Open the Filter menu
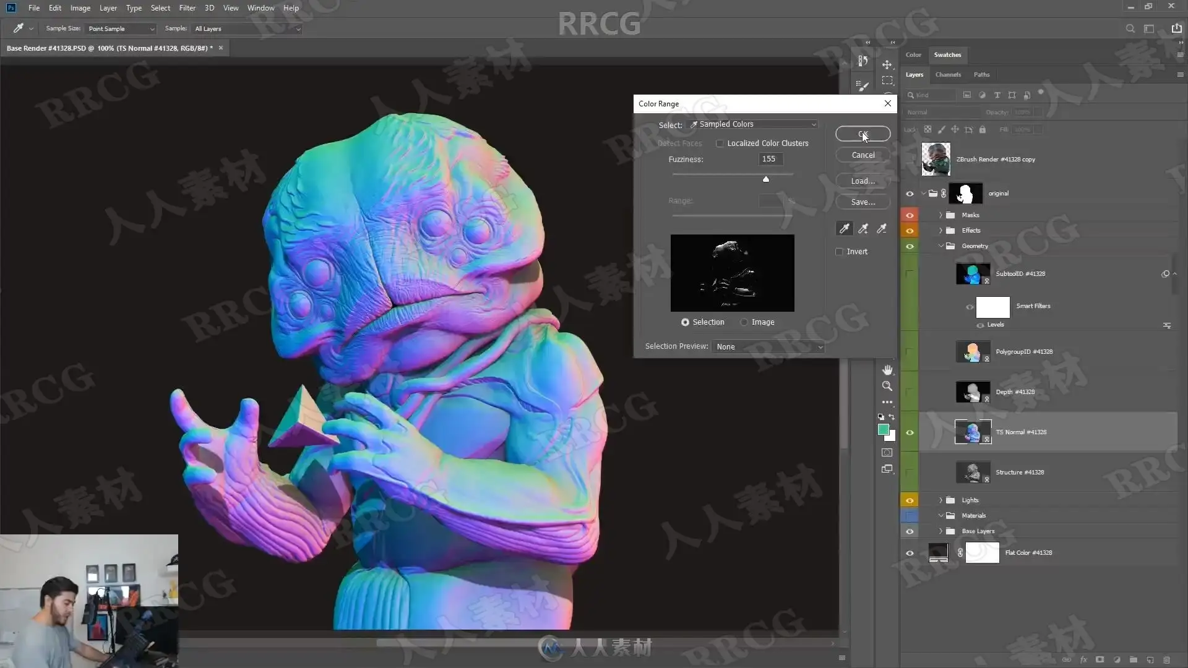 (x=187, y=8)
